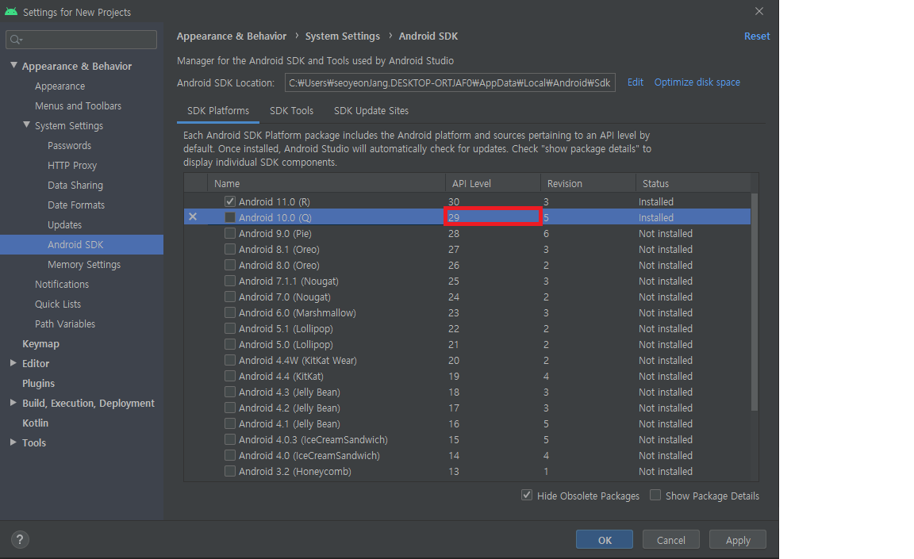Open the SDK Update Sites tab
The height and width of the screenshot is (559, 914).
pos(373,110)
